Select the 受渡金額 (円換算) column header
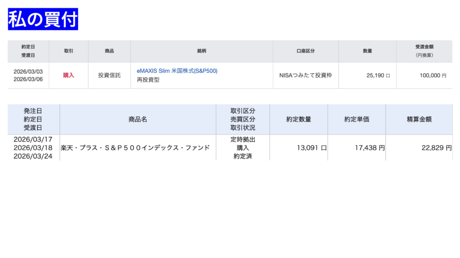The width and height of the screenshot is (460, 258). click(x=424, y=51)
